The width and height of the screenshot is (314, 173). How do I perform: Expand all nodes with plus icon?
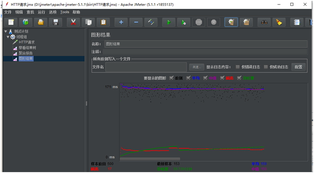click(x=121, y=22)
